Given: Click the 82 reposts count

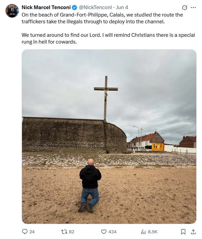Looking at the screenshot, I should pyautogui.click(x=72, y=232).
